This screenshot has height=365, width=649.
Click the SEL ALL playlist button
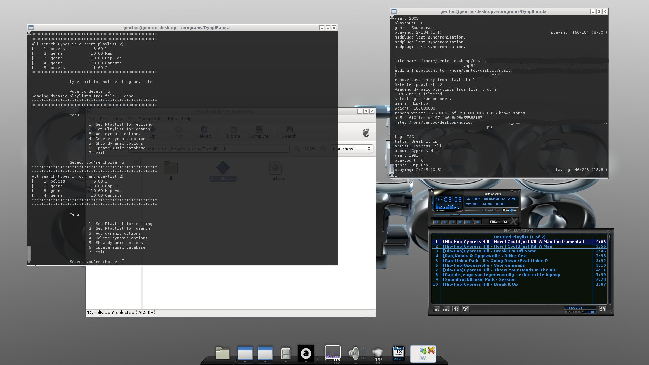pyautogui.click(x=456, y=309)
